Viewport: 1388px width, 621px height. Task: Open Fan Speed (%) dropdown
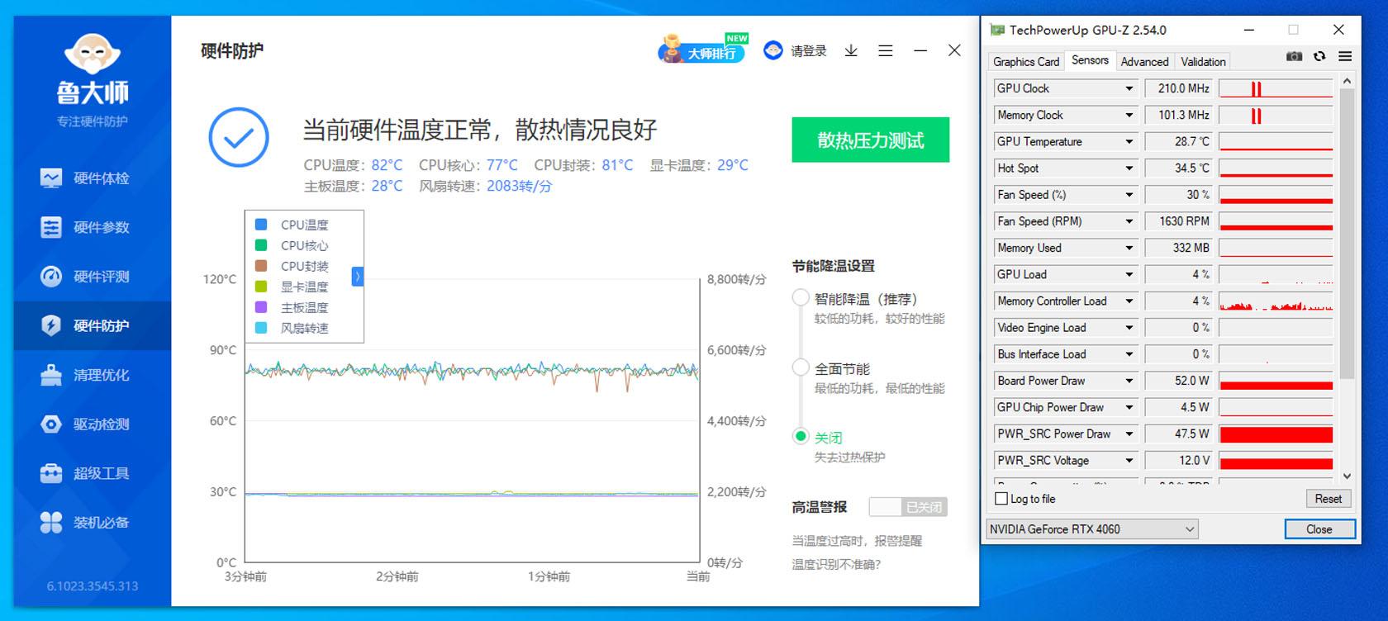(x=1129, y=195)
